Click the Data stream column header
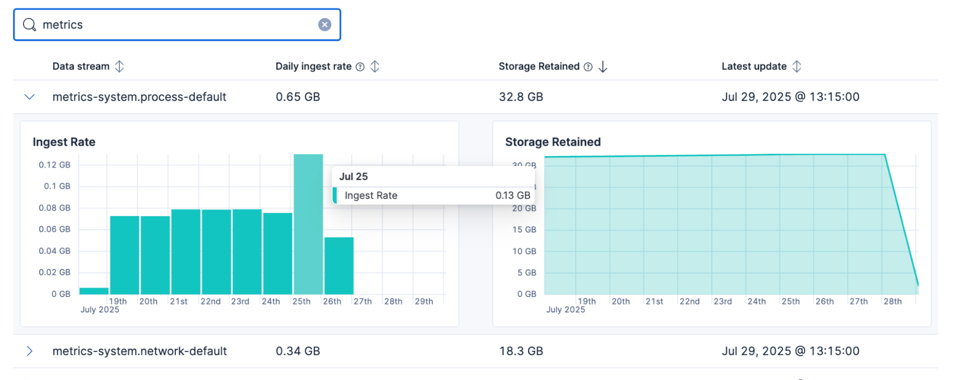 coord(81,66)
